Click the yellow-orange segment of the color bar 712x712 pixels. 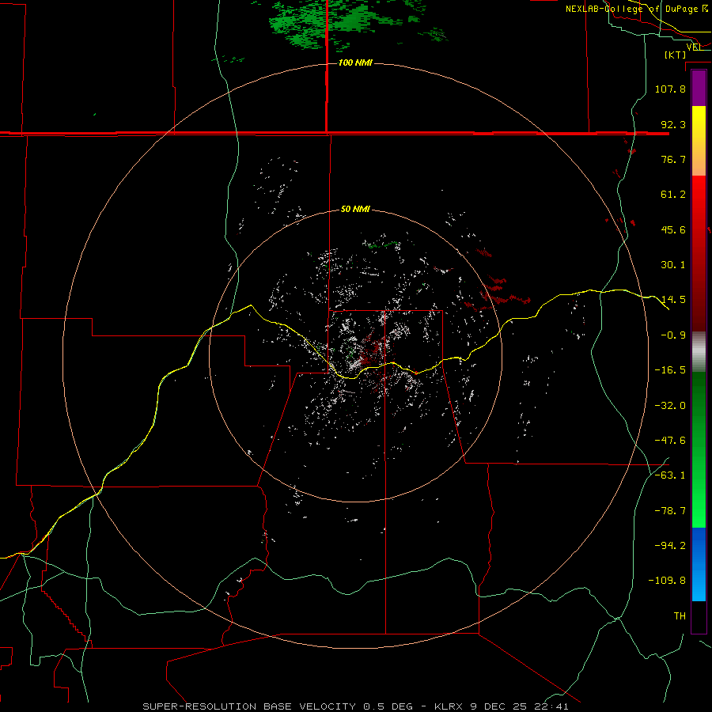click(699, 141)
